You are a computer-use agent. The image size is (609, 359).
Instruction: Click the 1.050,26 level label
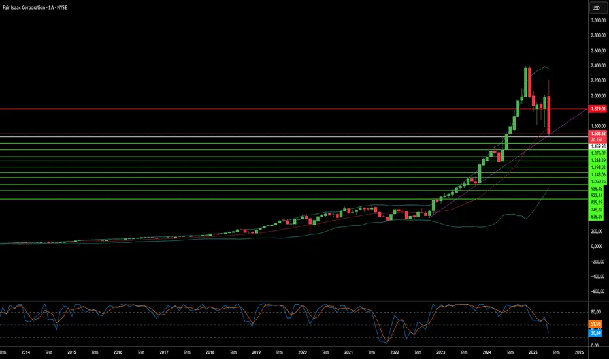pyautogui.click(x=598, y=181)
